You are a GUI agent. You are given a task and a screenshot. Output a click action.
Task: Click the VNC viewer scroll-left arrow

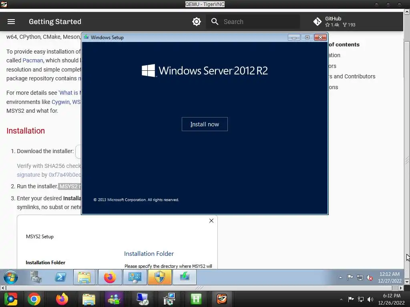point(3,288)
